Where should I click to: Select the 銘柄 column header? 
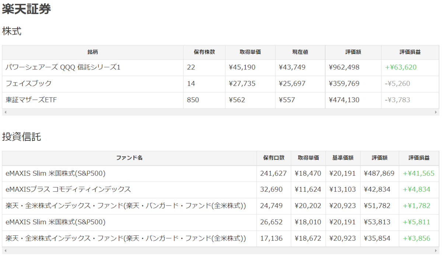tap(93, 53)
